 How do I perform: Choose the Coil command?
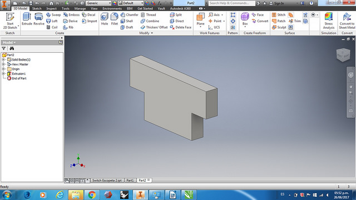(52, 27)
